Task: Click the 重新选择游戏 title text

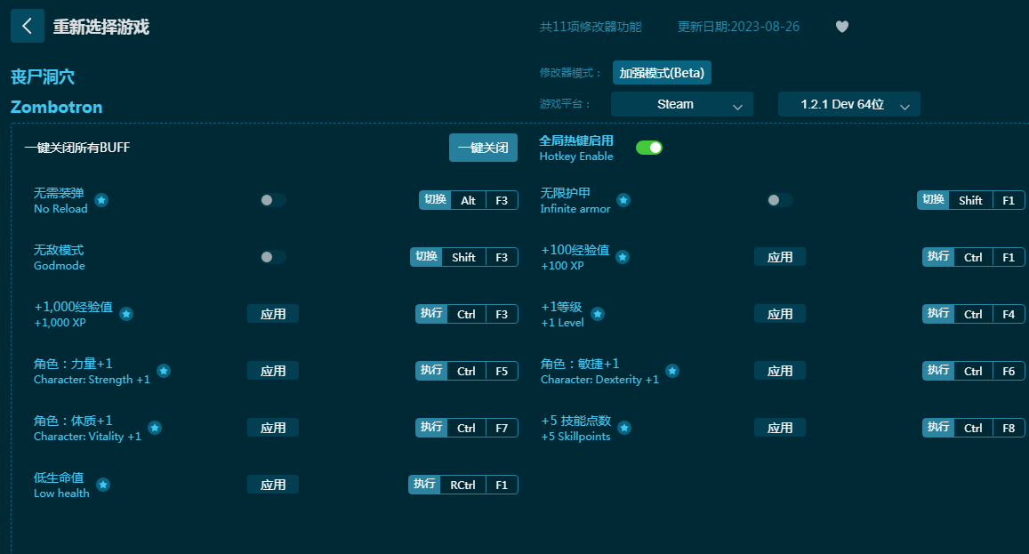Action: click(x=101, y=27)
